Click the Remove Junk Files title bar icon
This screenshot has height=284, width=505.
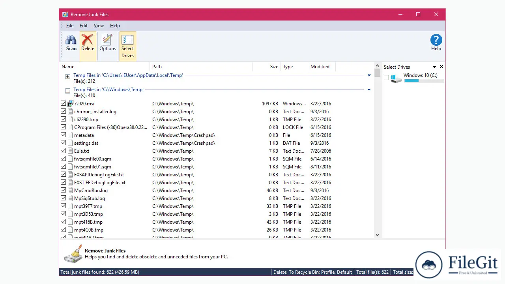click(x=65, y=15)
